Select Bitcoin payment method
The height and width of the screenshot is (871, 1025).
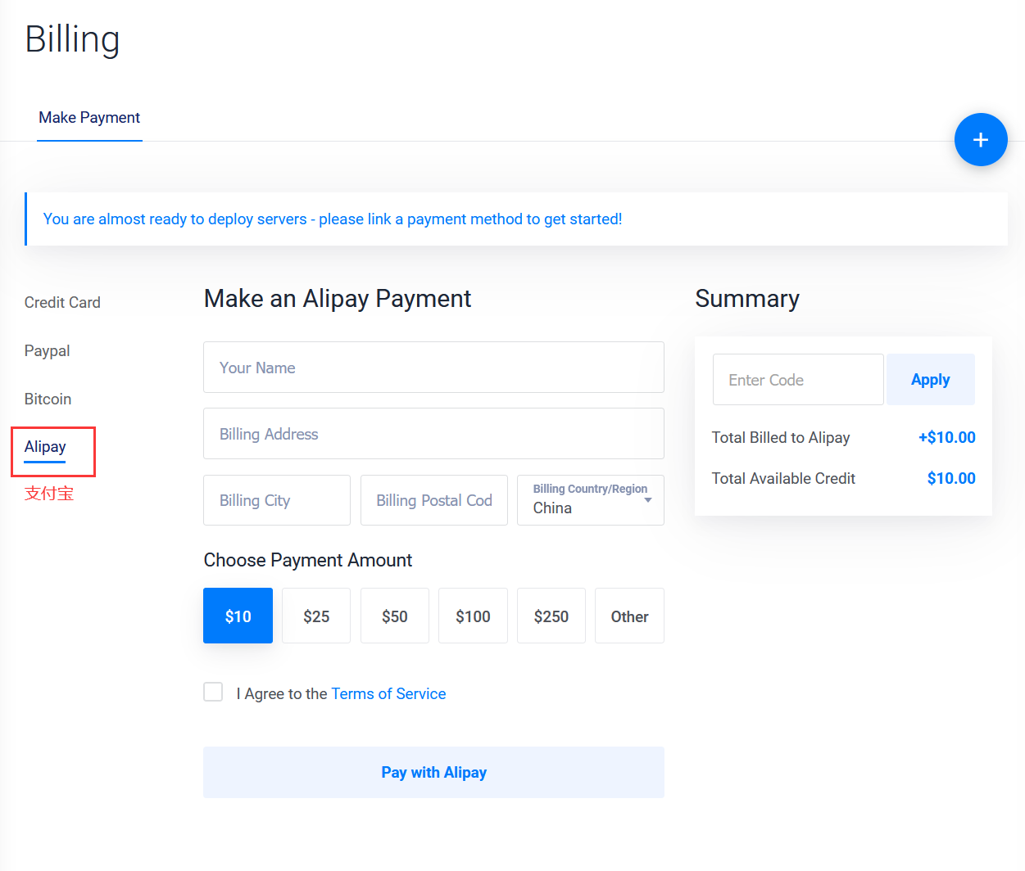pyautogui.click(x=48, y=399)
